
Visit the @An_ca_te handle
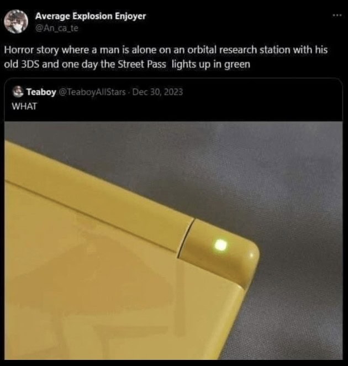[57, 28]
